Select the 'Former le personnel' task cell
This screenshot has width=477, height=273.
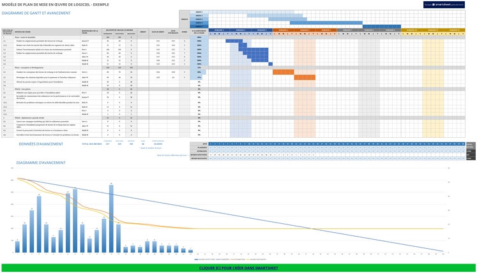pos(47,130)
